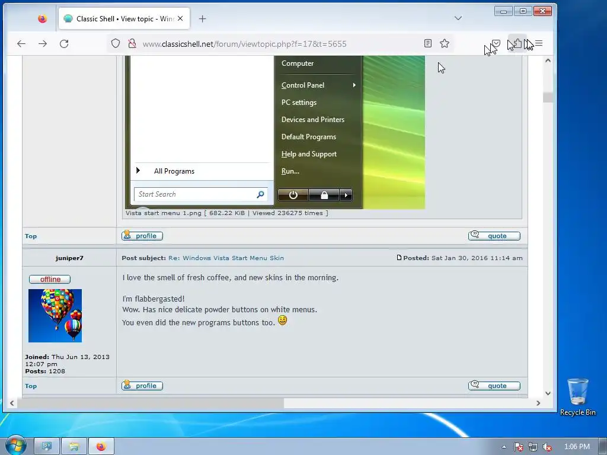Save page to Pocket
This screenshot has height=455, width=607.
pos(496,43)
